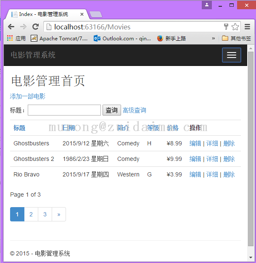Open the Outlook.com bookmark
Screen dimensions: 256x263
122,38
